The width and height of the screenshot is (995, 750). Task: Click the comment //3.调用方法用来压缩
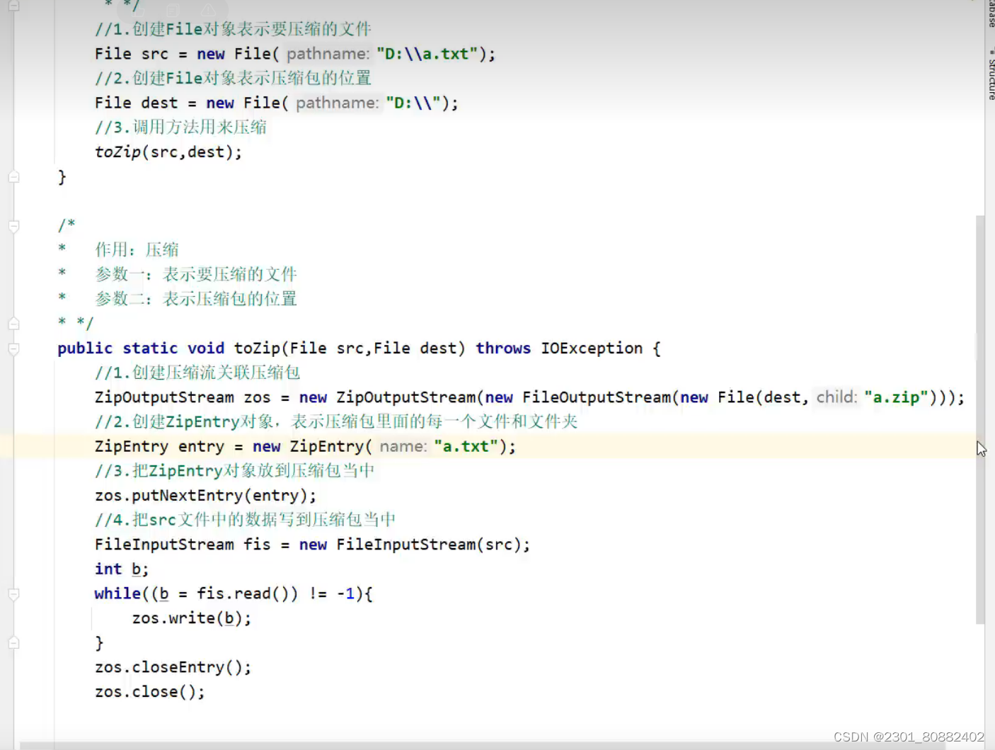click(180, 127)
